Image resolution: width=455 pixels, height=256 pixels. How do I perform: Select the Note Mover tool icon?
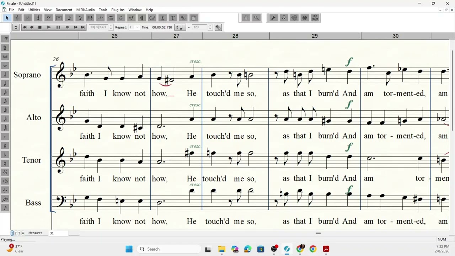[284, 18]
